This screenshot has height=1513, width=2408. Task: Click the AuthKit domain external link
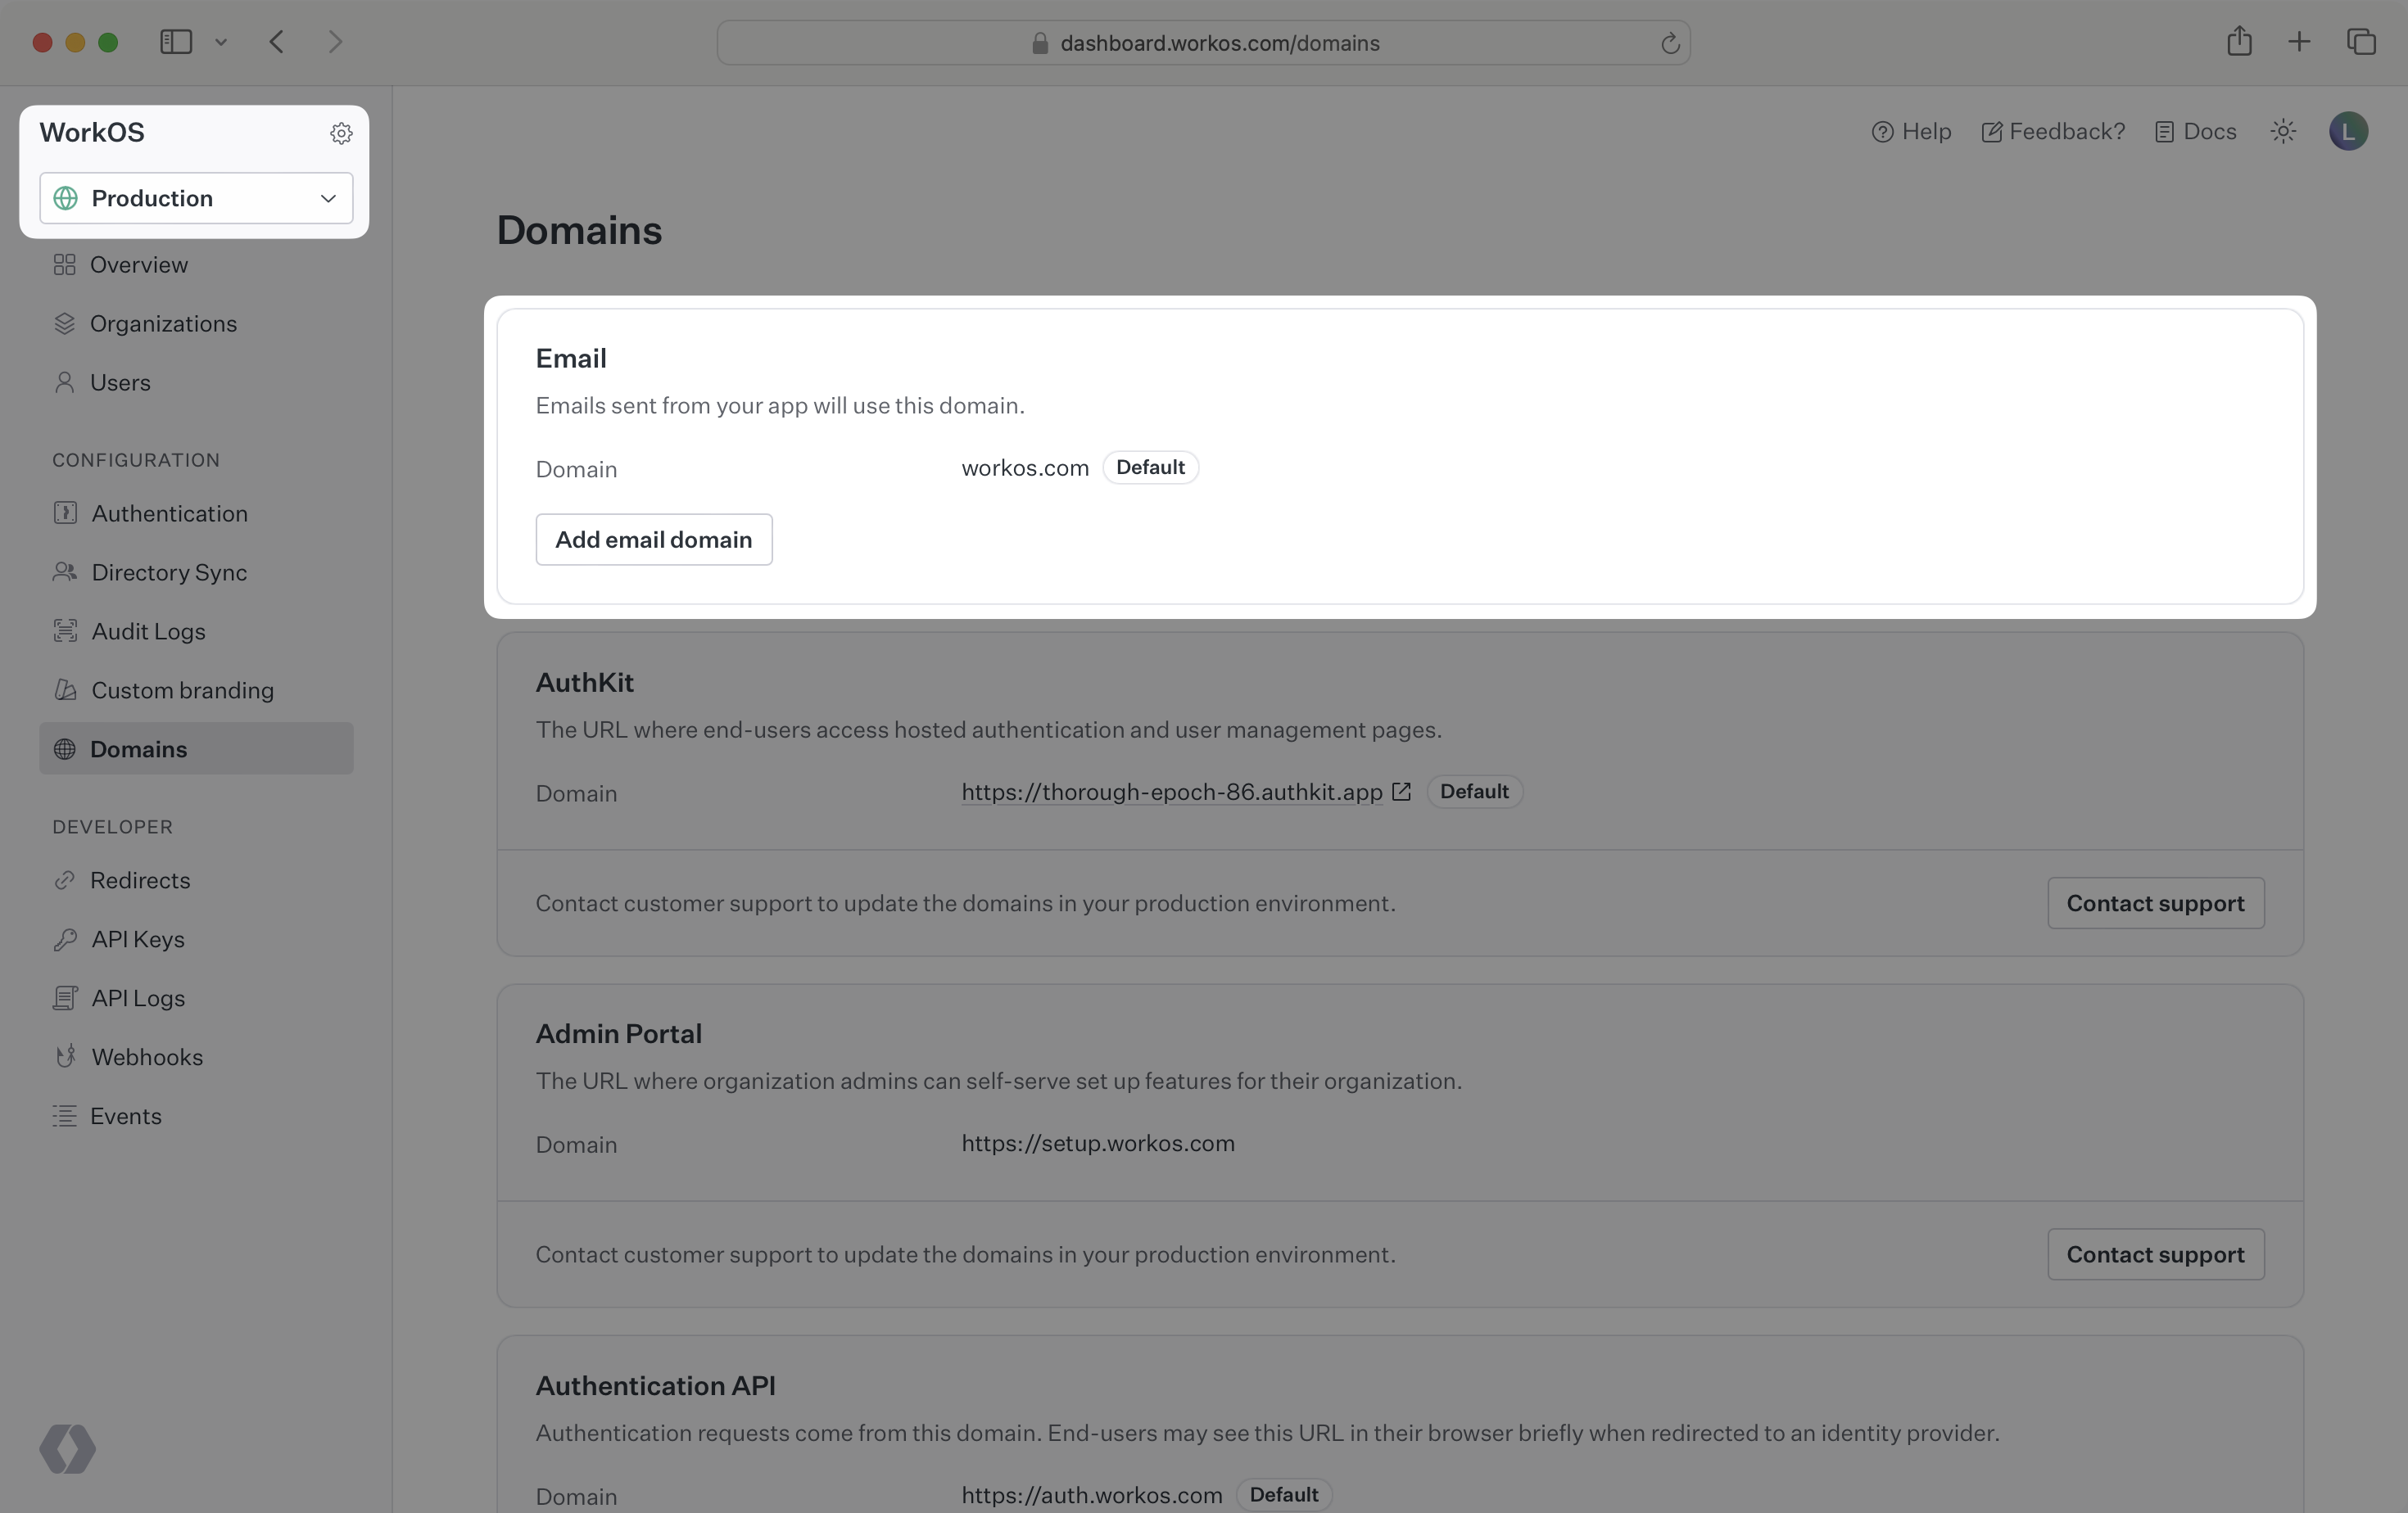point(1402,792)
